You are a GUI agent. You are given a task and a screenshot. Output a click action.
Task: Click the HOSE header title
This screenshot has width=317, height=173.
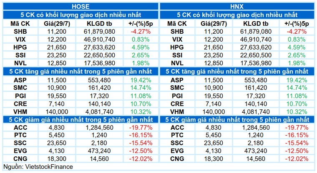[81, 7]
